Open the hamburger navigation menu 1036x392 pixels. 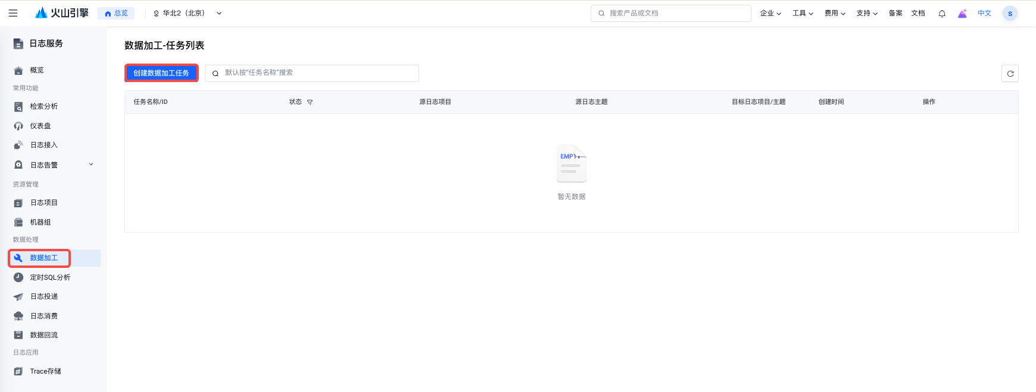[13, 13]
